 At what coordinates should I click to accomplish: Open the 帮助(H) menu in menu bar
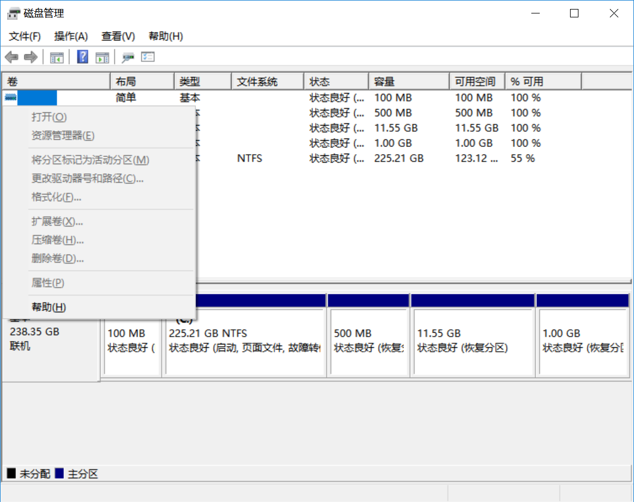point(166,36)
